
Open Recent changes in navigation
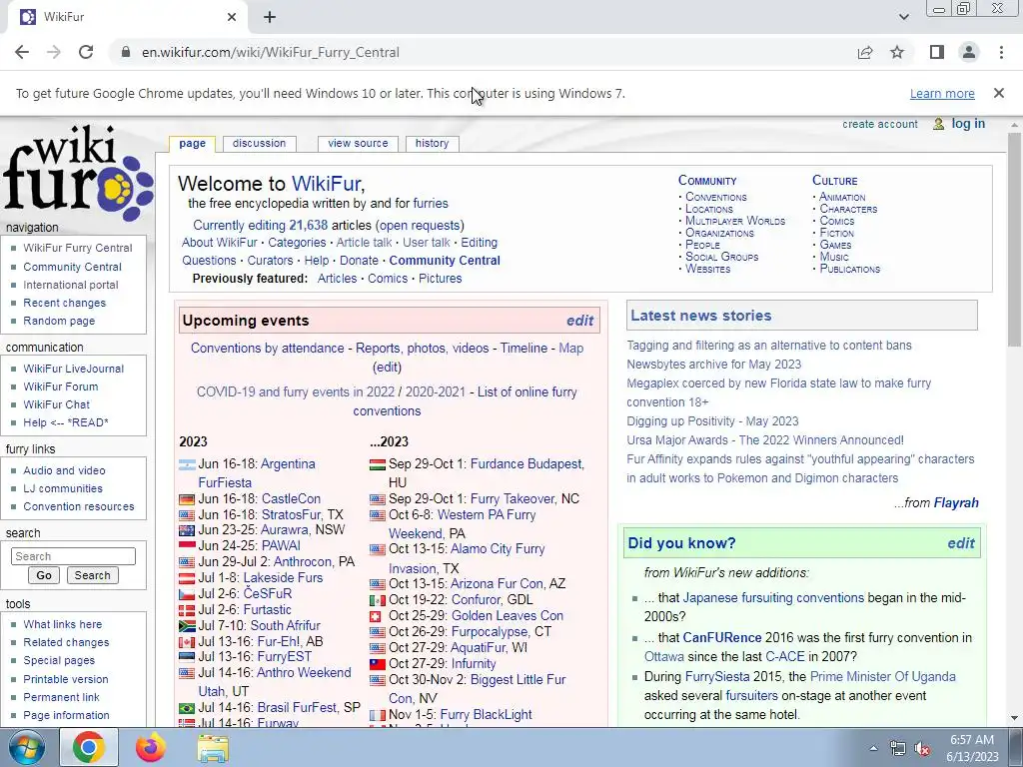coord(64,303)
